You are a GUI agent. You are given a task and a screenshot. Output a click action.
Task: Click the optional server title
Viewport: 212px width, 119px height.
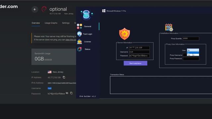click(58, 9)
